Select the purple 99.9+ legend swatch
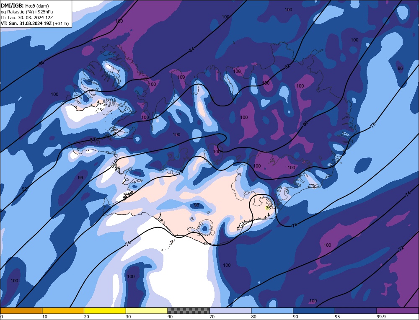This screenshot has width=419, height=320. tap(398, 310)
